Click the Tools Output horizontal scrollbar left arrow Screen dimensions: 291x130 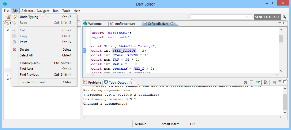pyautogui.click(x=85, y=117)
